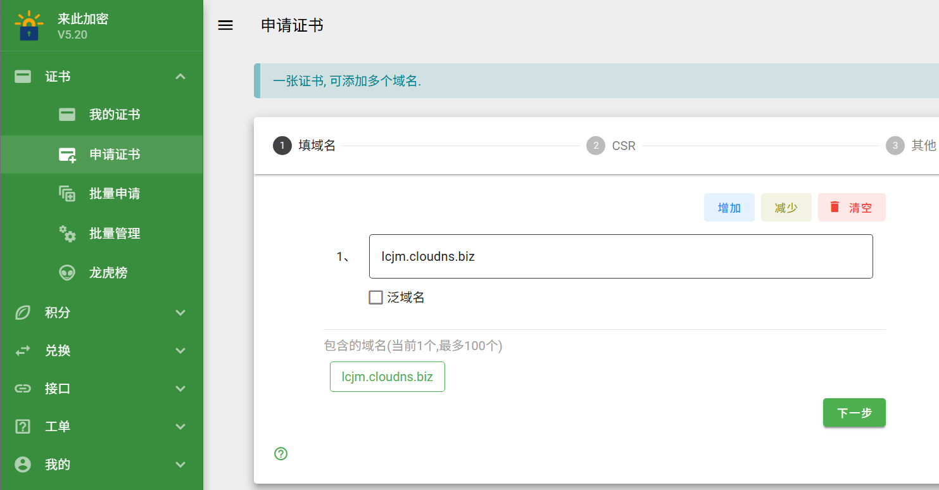Click the 包含的域名 count label

(413, 346)
